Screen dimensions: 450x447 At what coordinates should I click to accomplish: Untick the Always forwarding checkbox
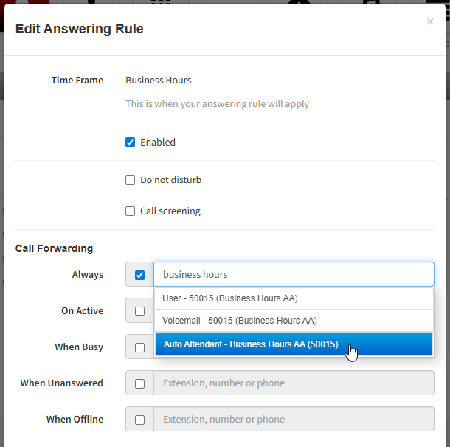(x=139, y=275)
